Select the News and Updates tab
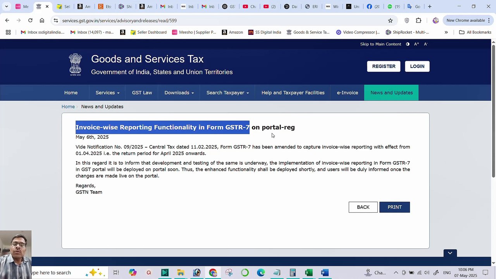 (391, 93)
